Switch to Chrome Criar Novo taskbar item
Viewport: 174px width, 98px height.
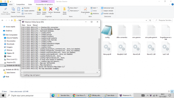[x=80, y=95]
